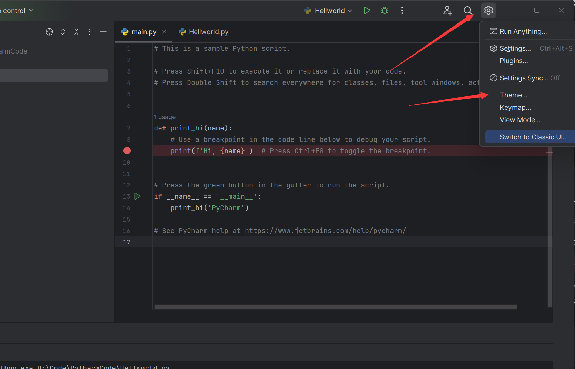Open the jetbrains.com/help/pycharm link
Image resolution: width=575 pixels, height=369 pixels.
click(x=325, y=231)
